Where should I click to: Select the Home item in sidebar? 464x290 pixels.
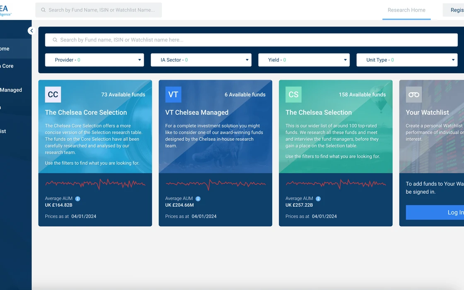pyautogui.click(x=16, y=48)
